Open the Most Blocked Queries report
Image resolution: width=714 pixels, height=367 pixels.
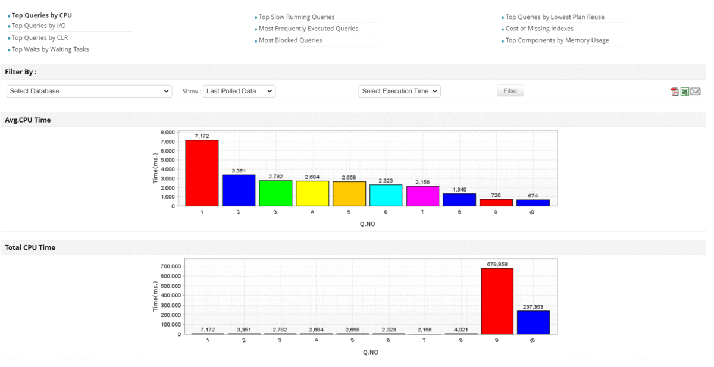point(290,40)
